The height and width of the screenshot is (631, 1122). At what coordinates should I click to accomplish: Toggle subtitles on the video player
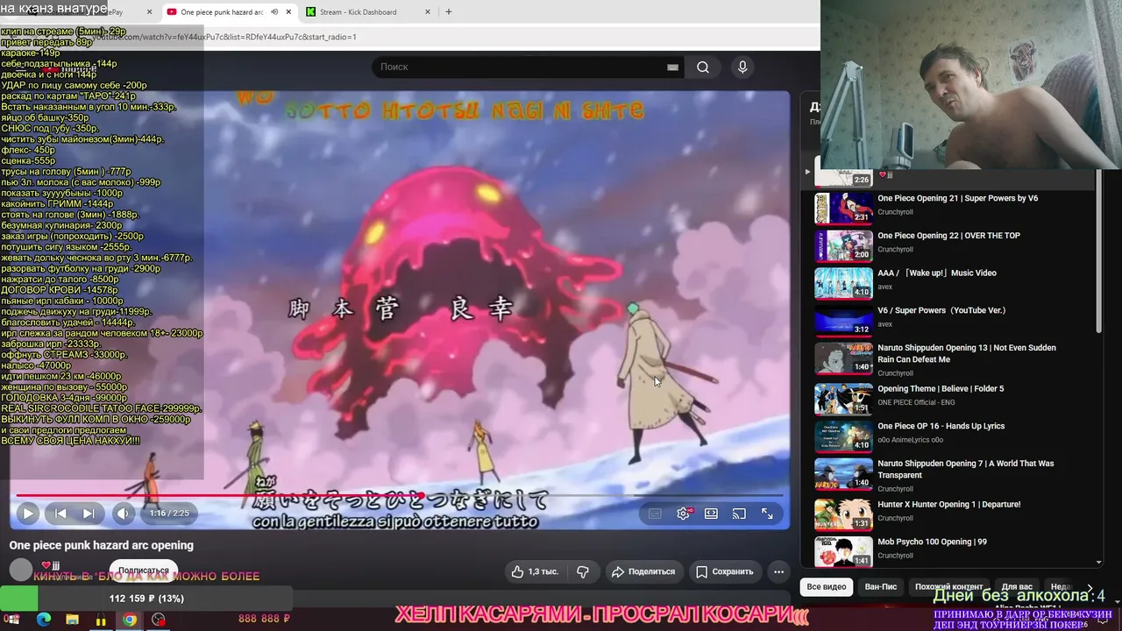[x=655, y=514]
